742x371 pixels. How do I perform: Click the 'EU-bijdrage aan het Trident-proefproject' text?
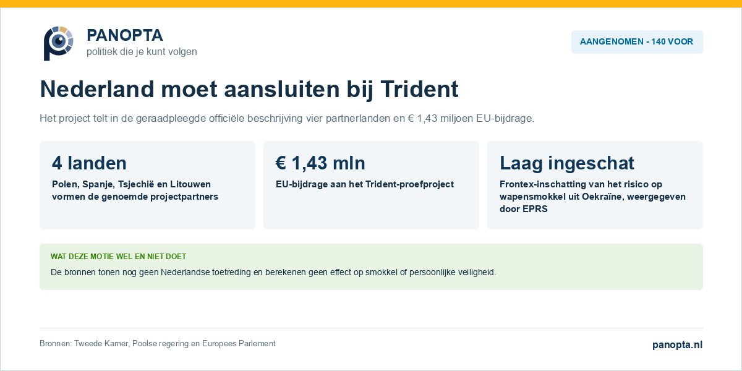click(365, 184)
